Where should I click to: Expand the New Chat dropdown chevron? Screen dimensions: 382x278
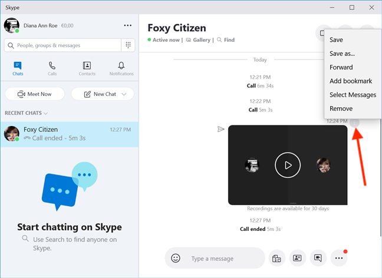[124, 94]
